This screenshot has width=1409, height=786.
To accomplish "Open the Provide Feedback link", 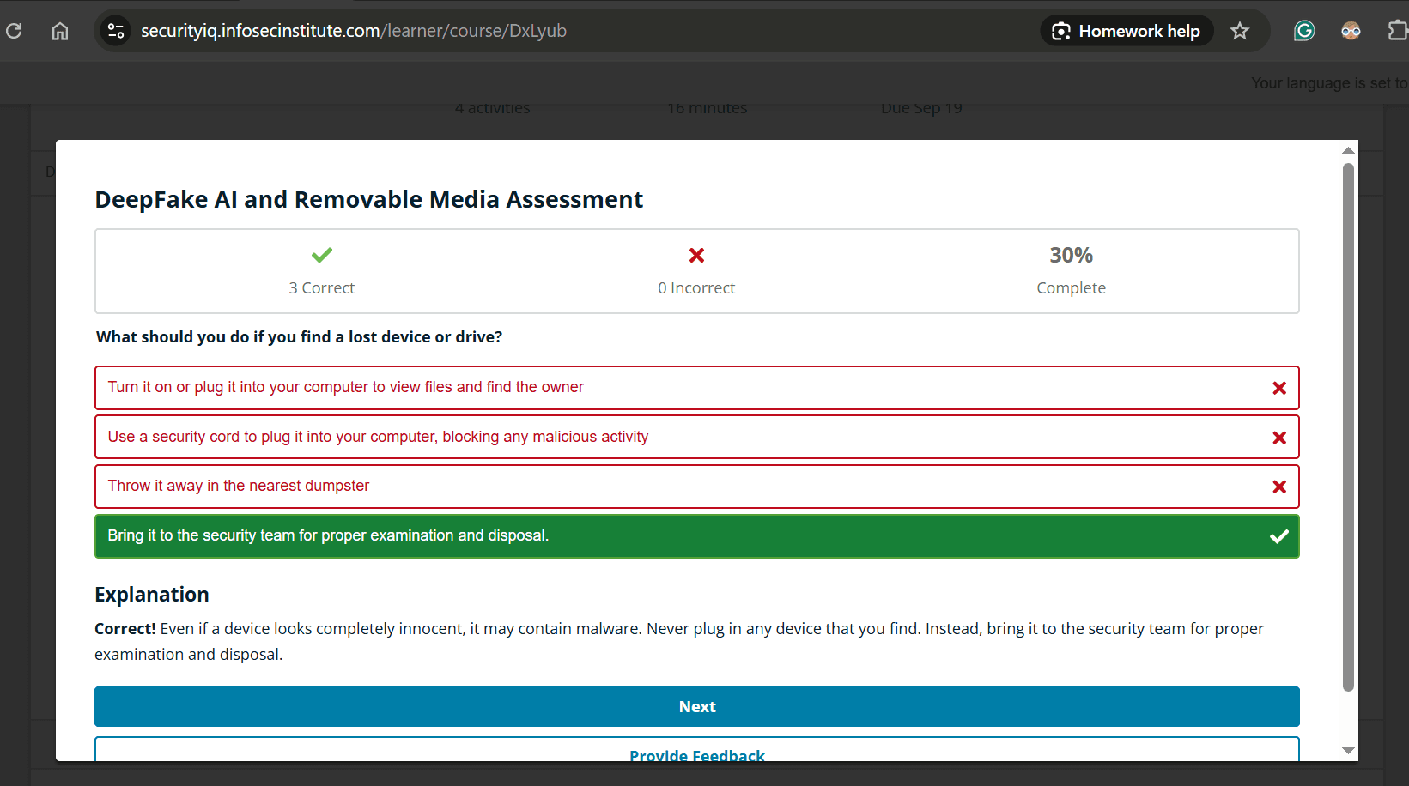I will click(696, 754).
